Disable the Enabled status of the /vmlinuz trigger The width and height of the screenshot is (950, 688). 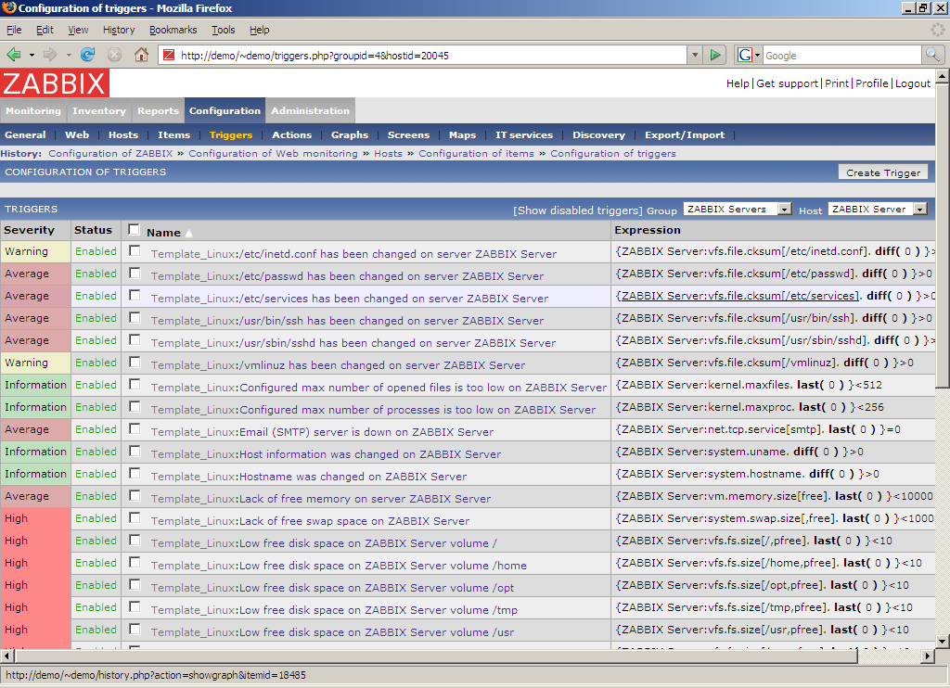[x=96, y=363]
